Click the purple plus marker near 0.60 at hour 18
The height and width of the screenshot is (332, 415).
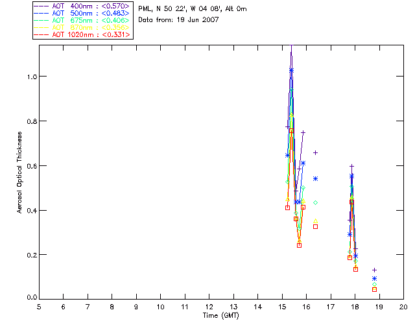351,166
